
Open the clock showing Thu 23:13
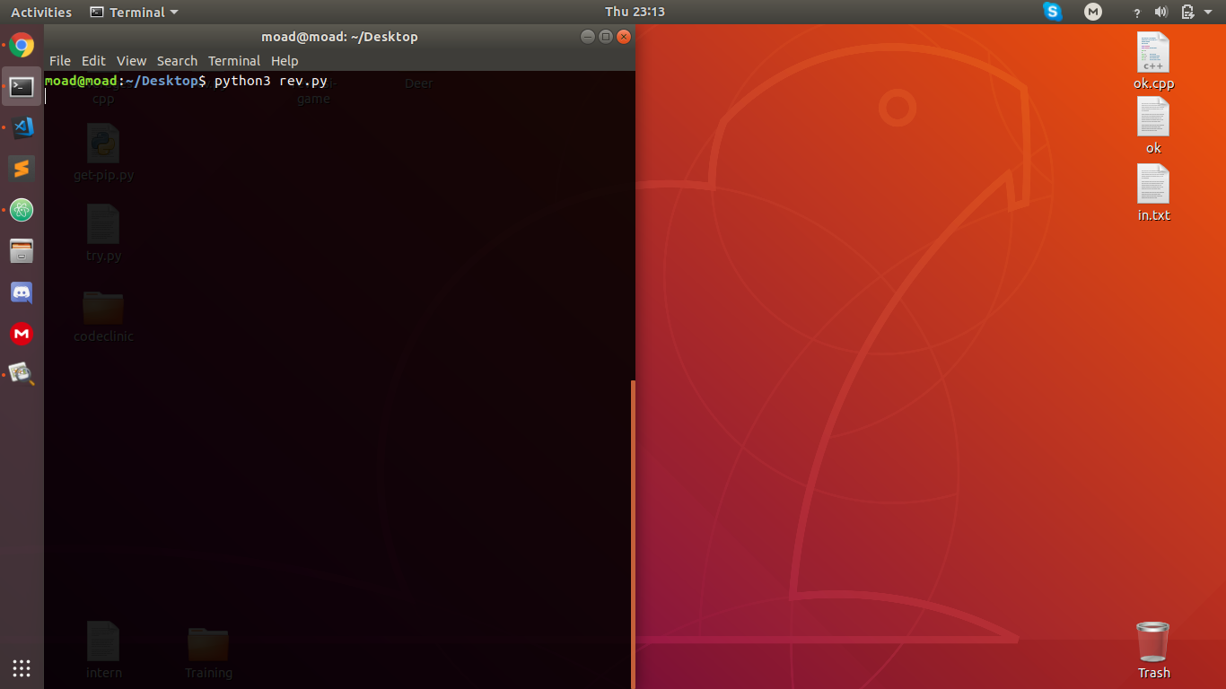pyautogui.click(x=635, y=12)
